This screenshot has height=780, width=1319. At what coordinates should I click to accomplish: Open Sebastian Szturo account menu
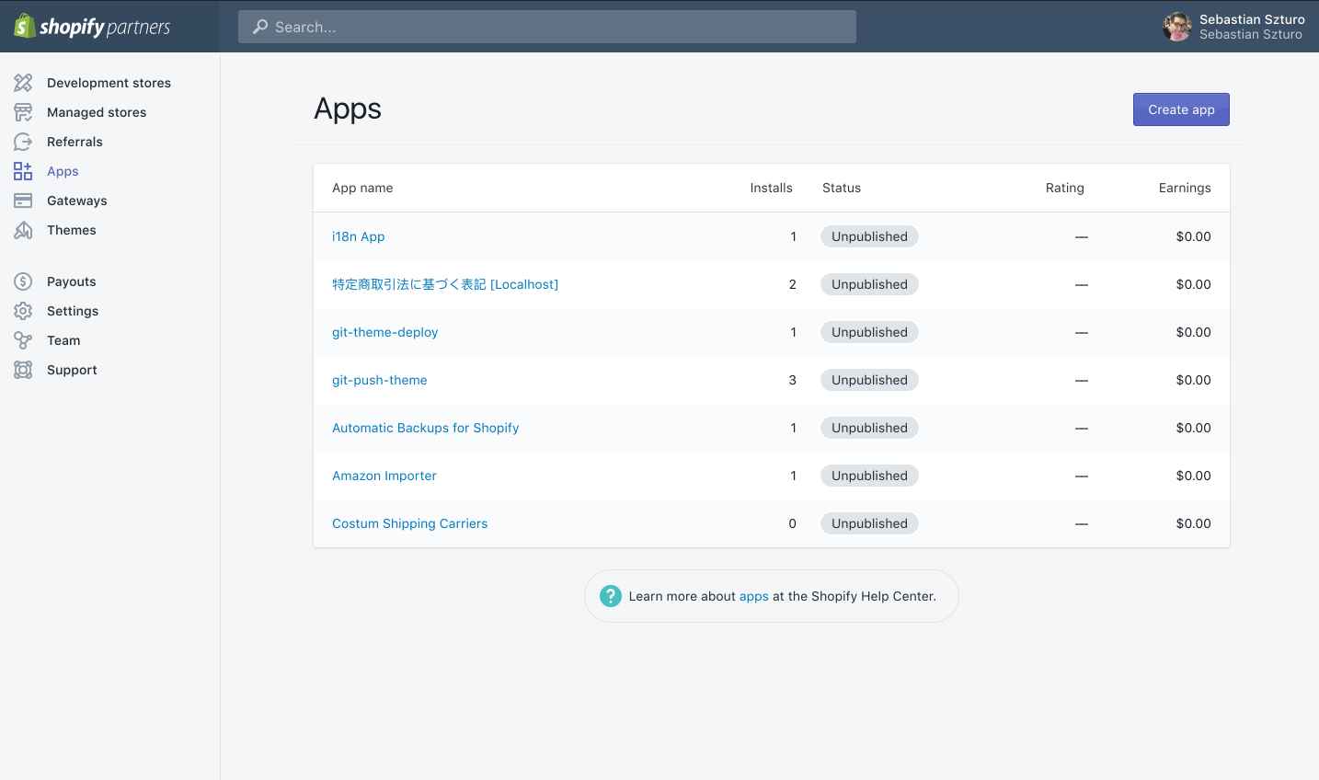pyautogui.click(x=1233, y=26)
